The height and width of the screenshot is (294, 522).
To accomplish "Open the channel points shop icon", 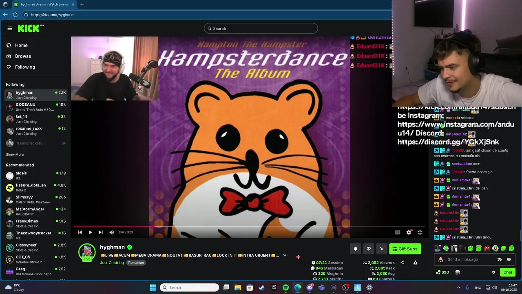I will coord(458,272).
